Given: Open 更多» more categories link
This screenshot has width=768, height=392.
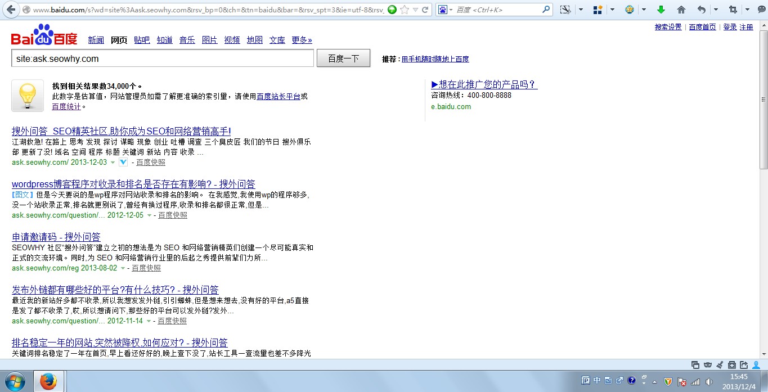Looking at the screenshot, I should (x=302, y=40).
